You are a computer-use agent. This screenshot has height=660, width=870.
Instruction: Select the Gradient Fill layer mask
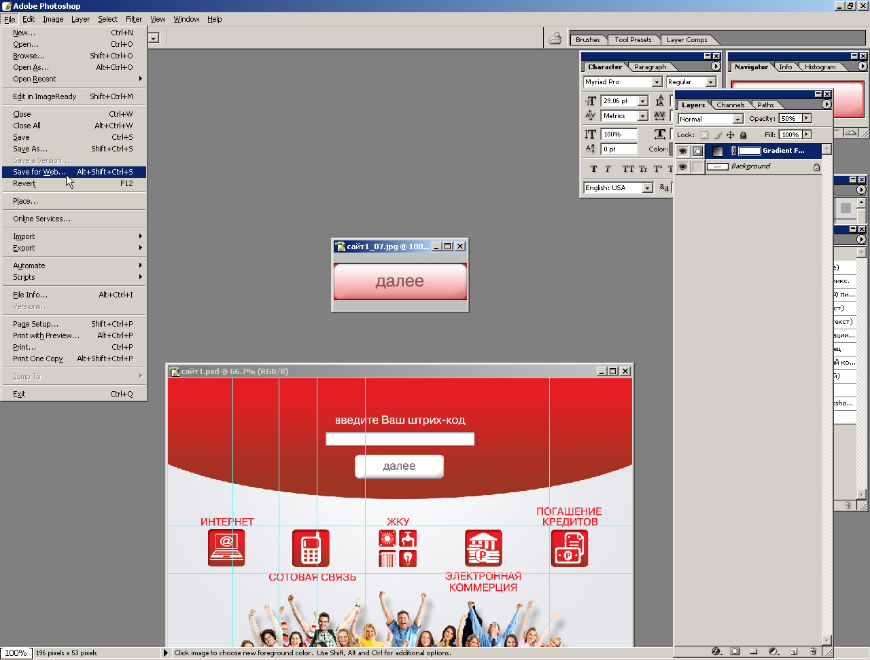coord(749,151)
